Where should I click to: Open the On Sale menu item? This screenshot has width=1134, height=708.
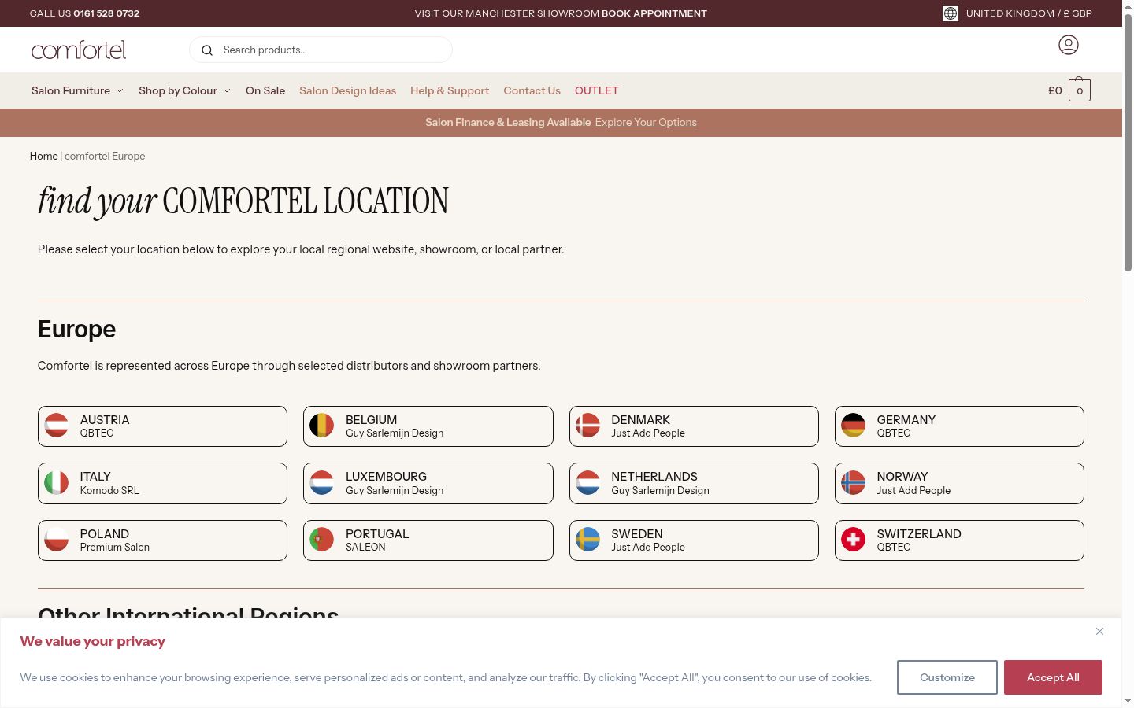tap(265, 90)
